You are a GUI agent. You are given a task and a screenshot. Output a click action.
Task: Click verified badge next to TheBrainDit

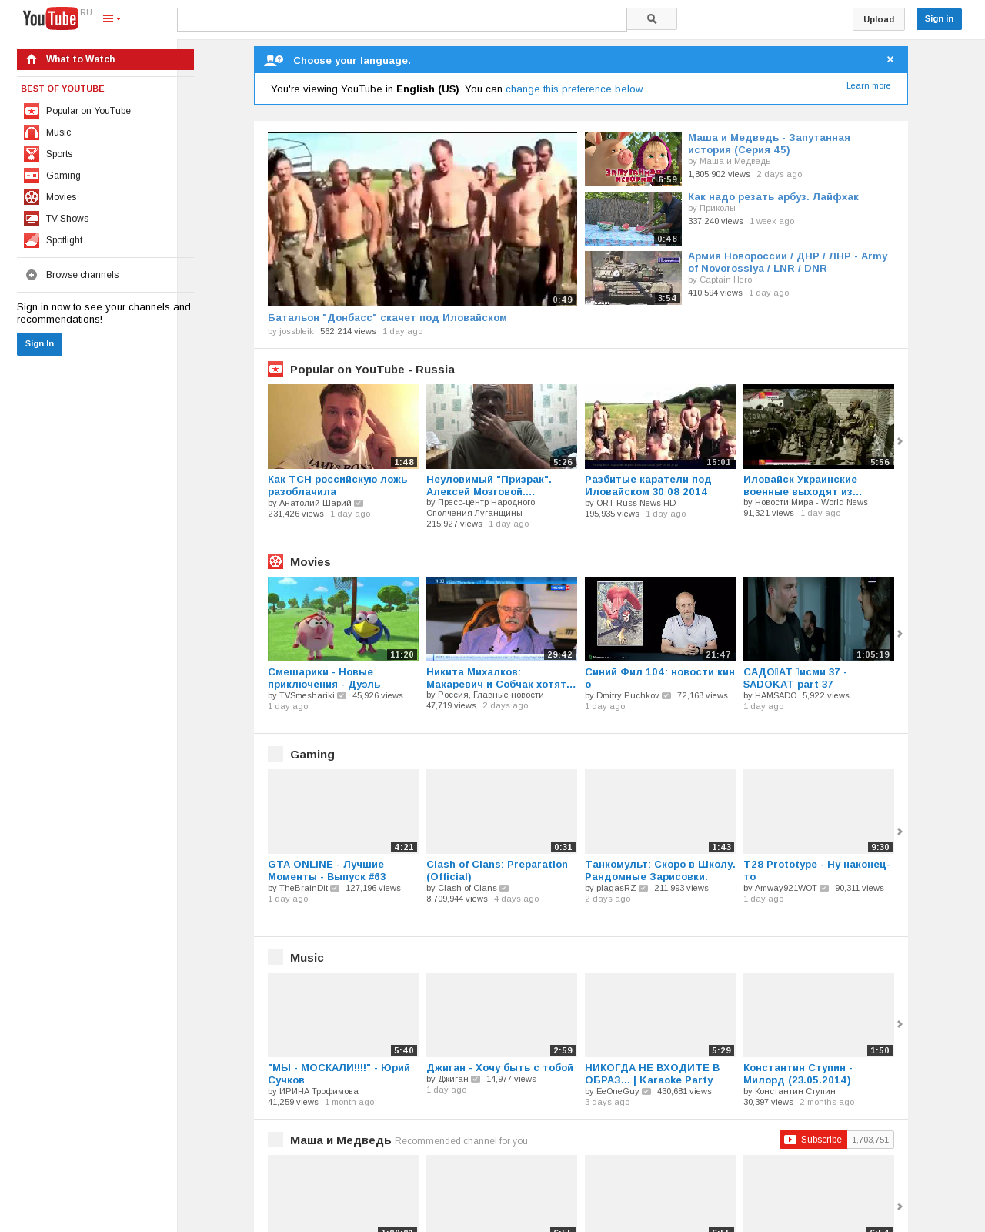[335, 889]
